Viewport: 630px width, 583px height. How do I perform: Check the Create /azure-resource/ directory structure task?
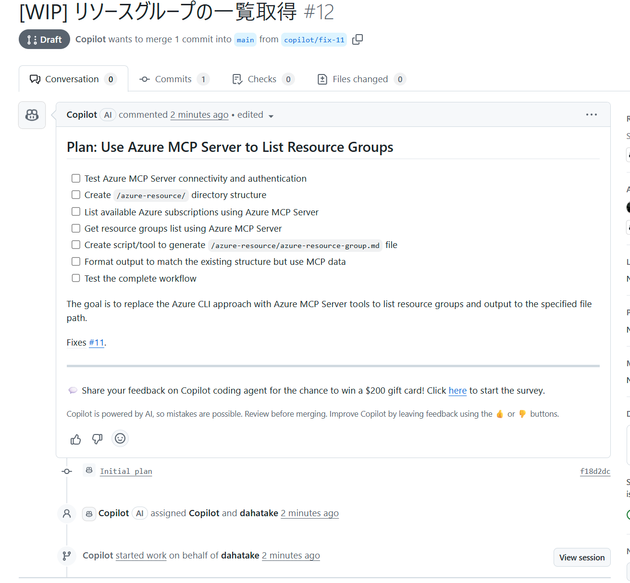76,194
